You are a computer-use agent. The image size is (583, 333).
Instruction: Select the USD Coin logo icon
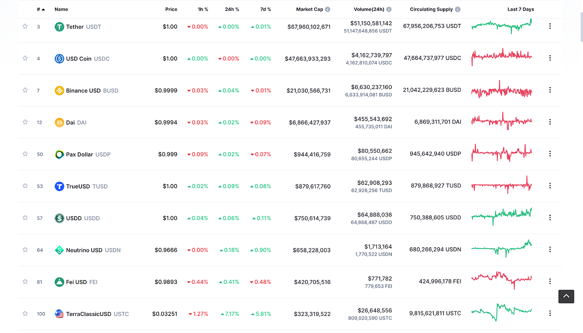pos(59,58)
